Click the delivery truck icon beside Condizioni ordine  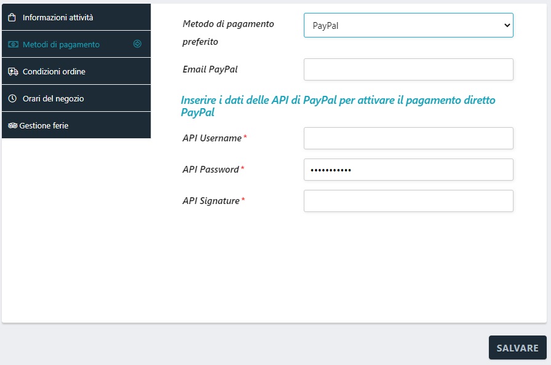click(x=13, y=72)
